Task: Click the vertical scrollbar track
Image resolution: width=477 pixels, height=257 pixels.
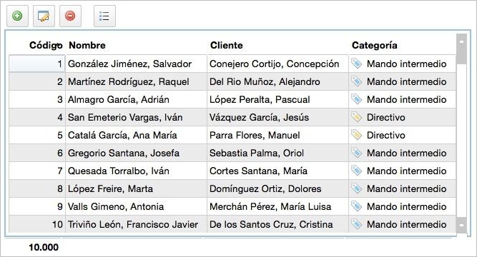Action: (x=461, y=140)
